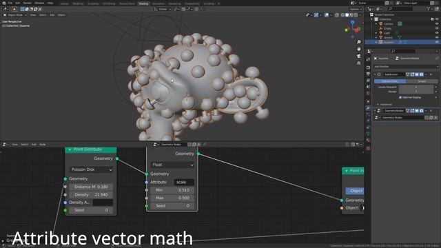Screen dimensions: 441x248
Task: Select Simple subdivision type button
Action: (422, 81)
